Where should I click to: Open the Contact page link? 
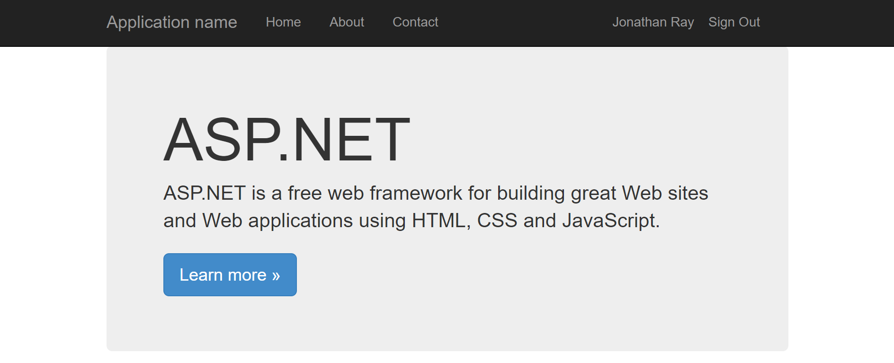(x=415, y=22)
